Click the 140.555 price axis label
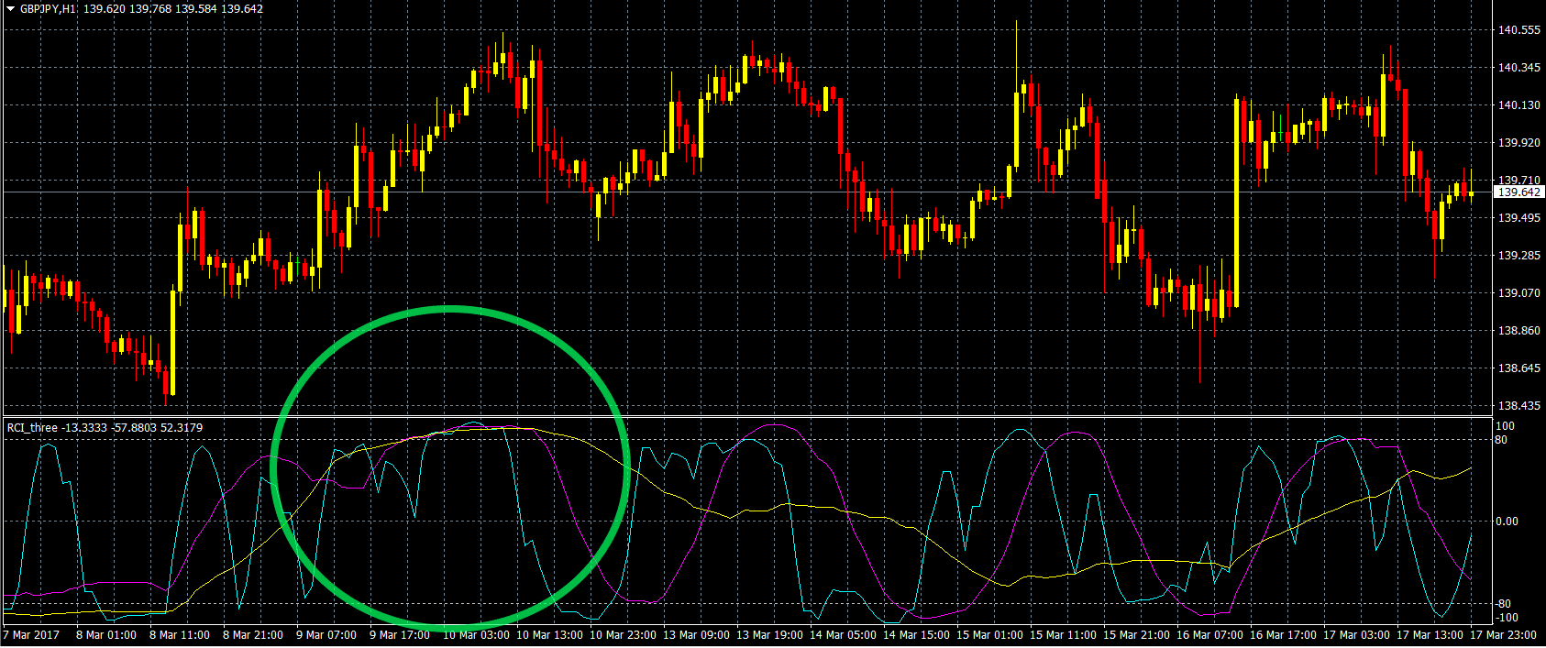1546x648 pixels. pyautogui.click(x=1518, y=30)
